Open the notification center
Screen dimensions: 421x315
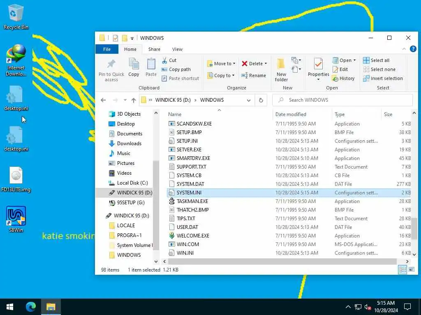pyautogui.click(x=407, y=307)
